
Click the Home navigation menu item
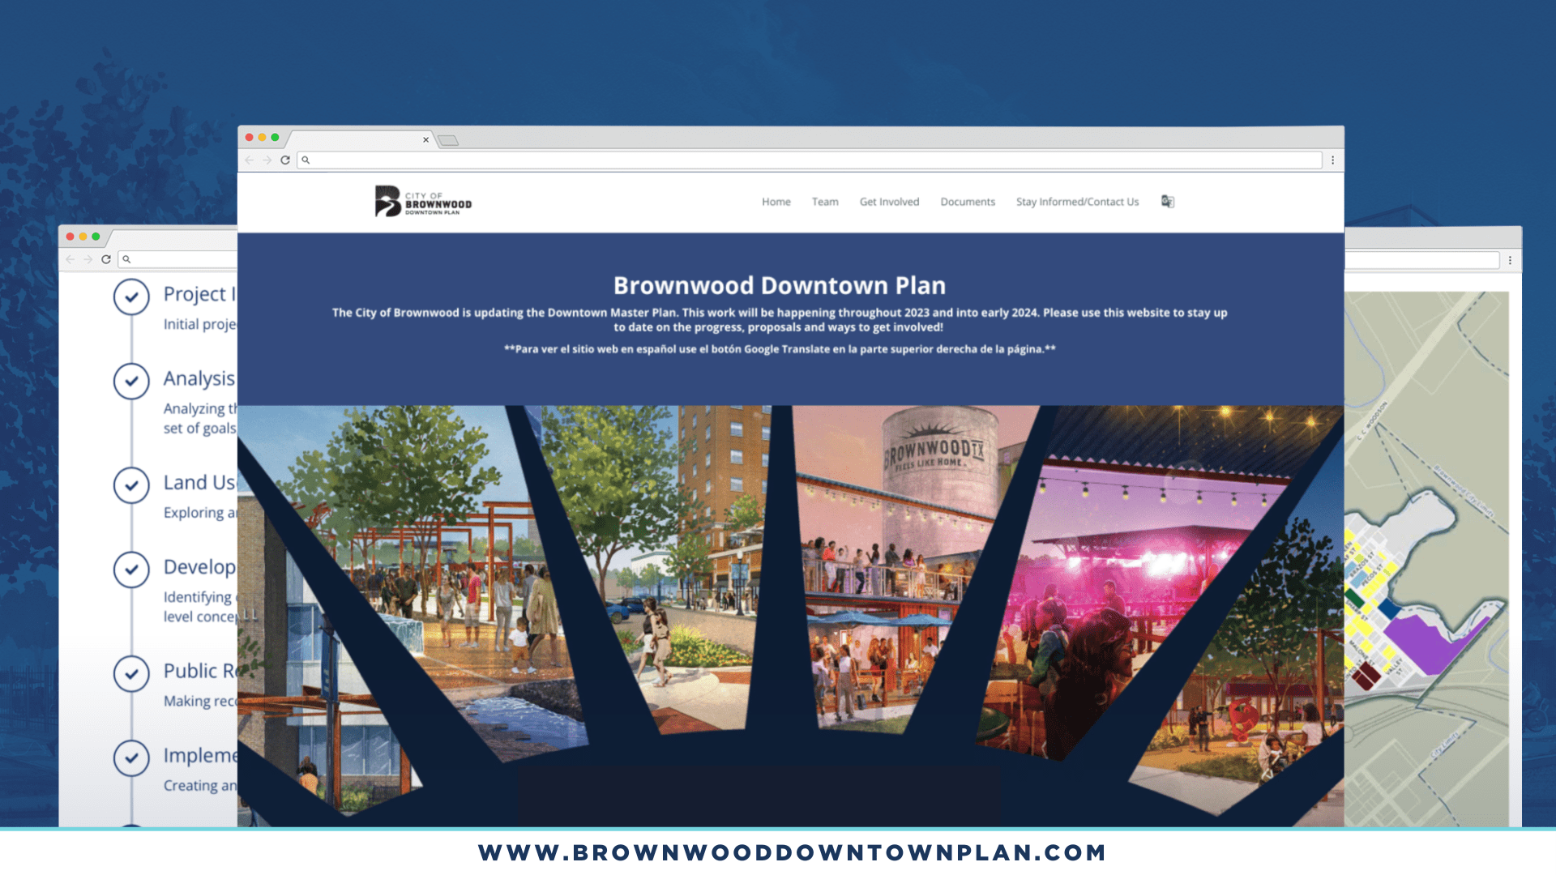775,201
